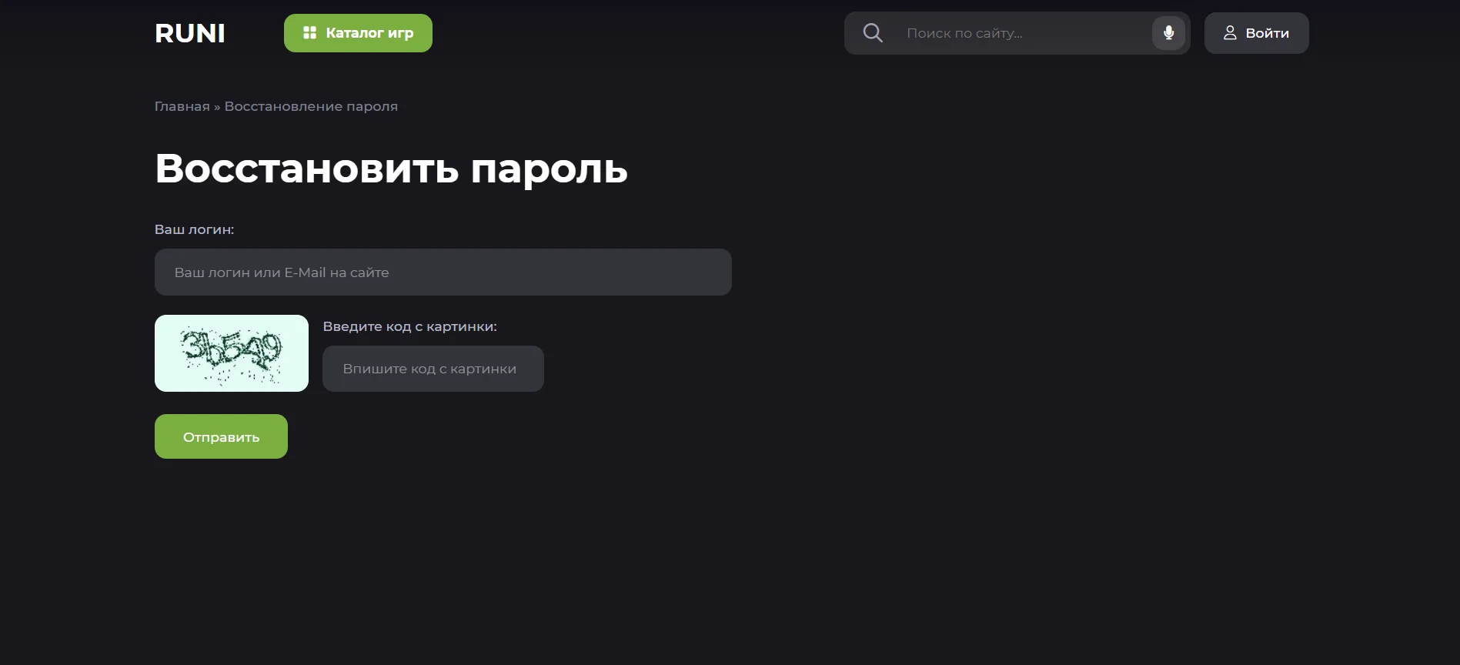Click the Ваш логин: field label
Viewport: 1460px width, 665px height.
(194, 229)
